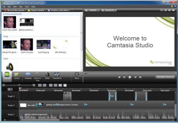The height and width of the screenshot is (123, 178).
Task: Toggle full screen preview icon
Action: (x=169, y=10)
